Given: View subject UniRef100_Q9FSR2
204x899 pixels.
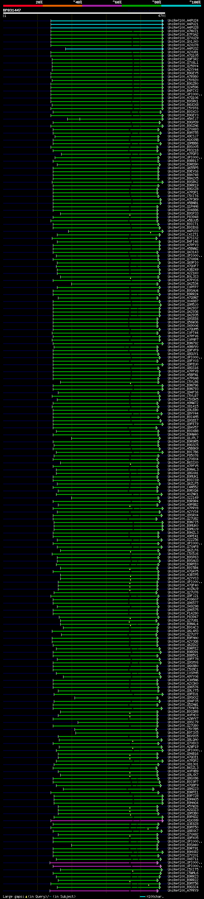Looking at the screenshot, I should tap(183, 59).
